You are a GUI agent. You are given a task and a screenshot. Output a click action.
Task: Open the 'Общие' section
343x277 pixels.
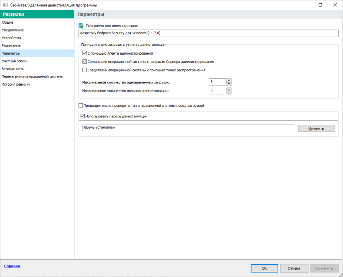[x=37, y=22]
